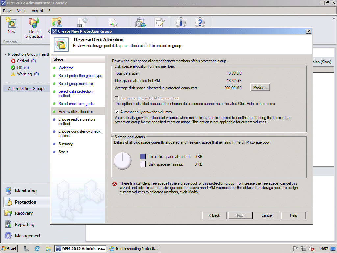Click the Co-locate data in DPM Storage Pool checkbox
337x253 pixels.
[117, 98]
